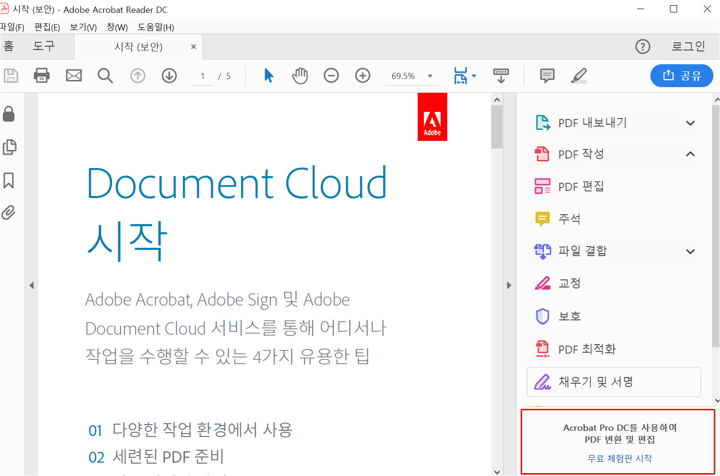Viewport: 720px width, 476px height.
Task: Zoom out with the minus icon
Action: point(331,76)
